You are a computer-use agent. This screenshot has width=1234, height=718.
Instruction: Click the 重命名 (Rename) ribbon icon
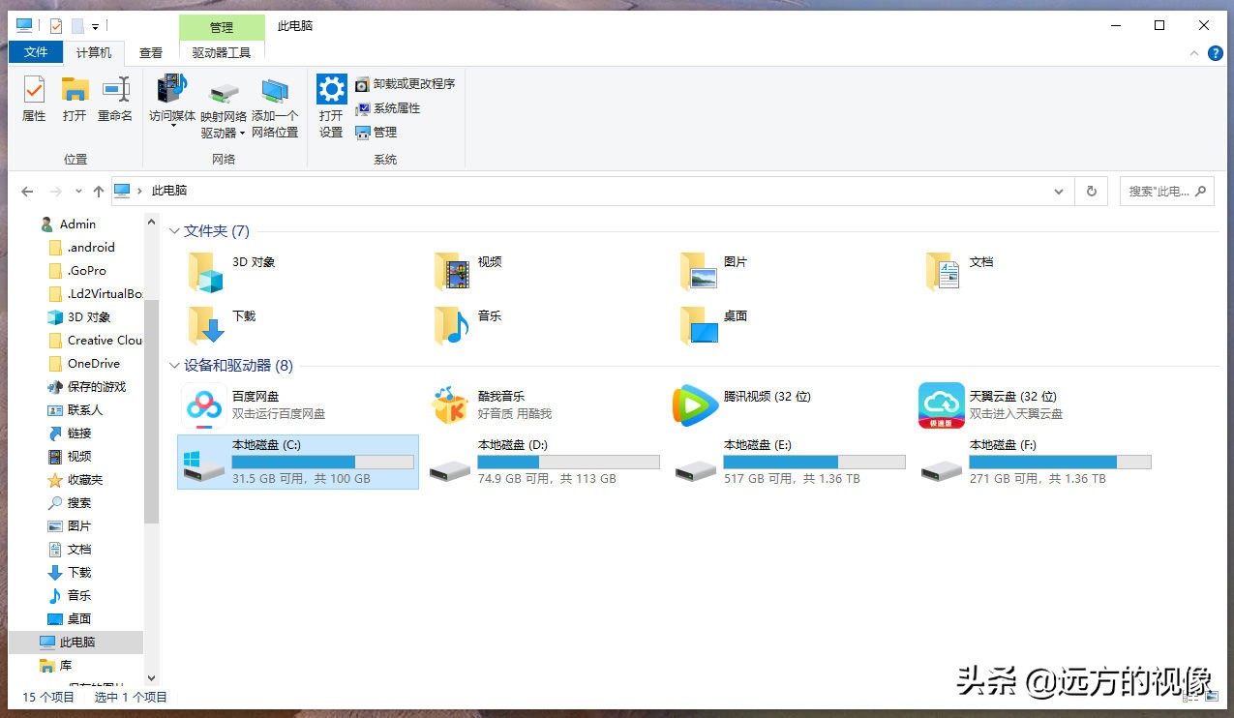coord(115,100)
